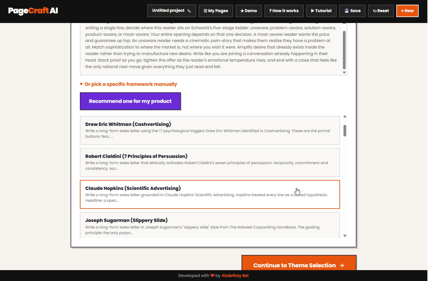Open the How it works help

point(284,11)
